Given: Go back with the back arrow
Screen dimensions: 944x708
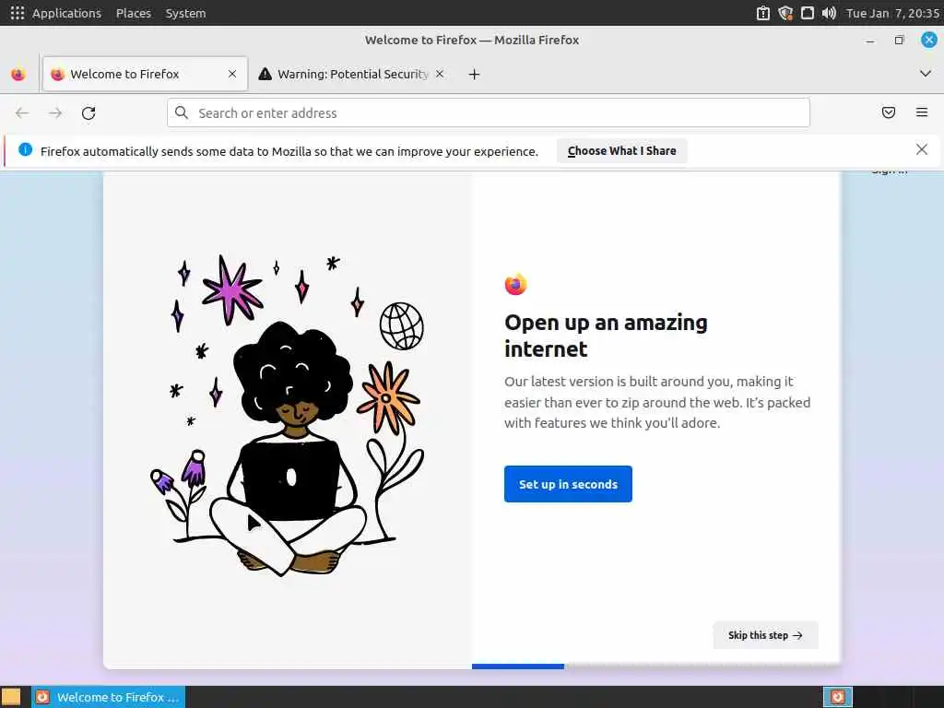Looking at the screenshot, I should point(22,113).
